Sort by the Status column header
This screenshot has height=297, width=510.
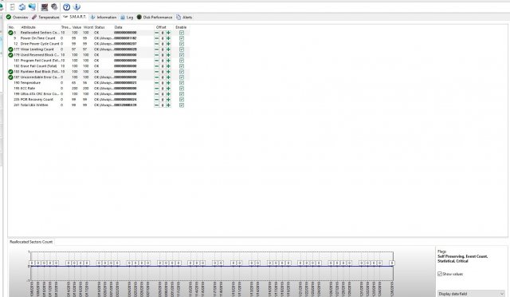coord(100,27)
